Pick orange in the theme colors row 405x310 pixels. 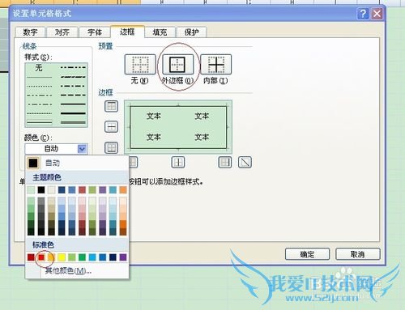tap(123, 190)
